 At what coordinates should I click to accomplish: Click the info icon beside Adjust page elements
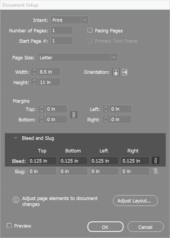[16, 200]
